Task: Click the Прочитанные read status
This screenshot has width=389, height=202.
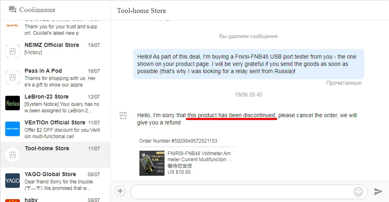Action: [x=344, y=83]
